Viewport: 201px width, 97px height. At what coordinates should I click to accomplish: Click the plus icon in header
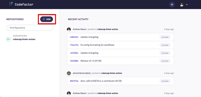[172, 5]
